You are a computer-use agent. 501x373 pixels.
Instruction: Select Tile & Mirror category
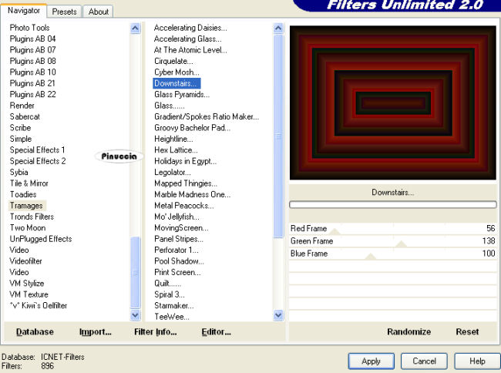[x=29, y=183]
